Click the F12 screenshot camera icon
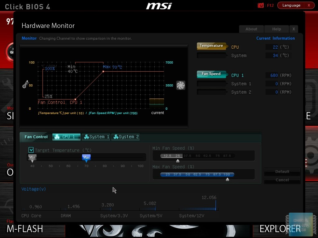 point(261,5)
